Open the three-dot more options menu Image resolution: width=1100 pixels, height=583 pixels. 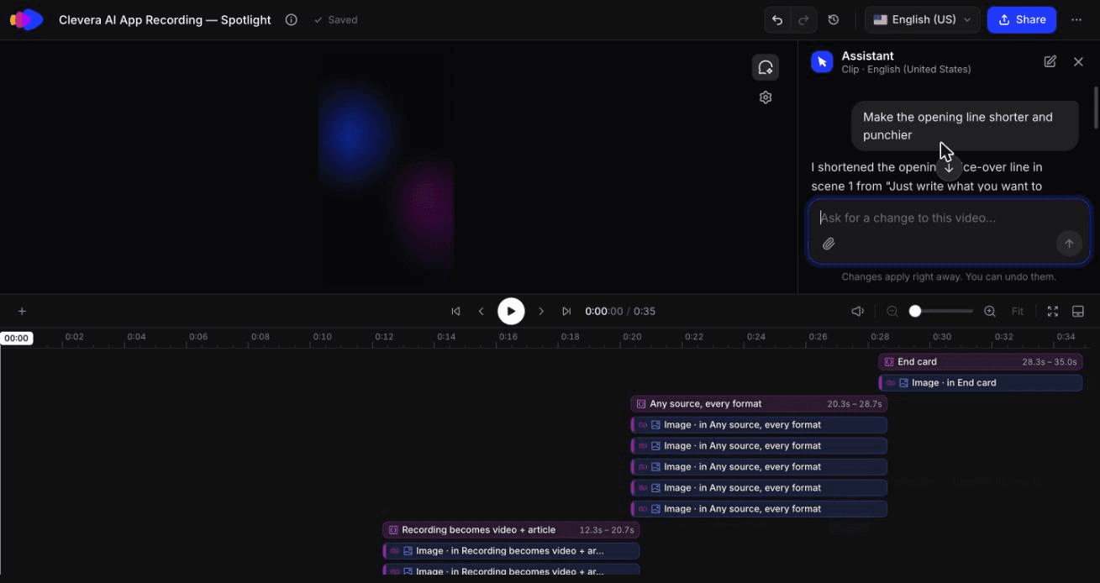1076,20
